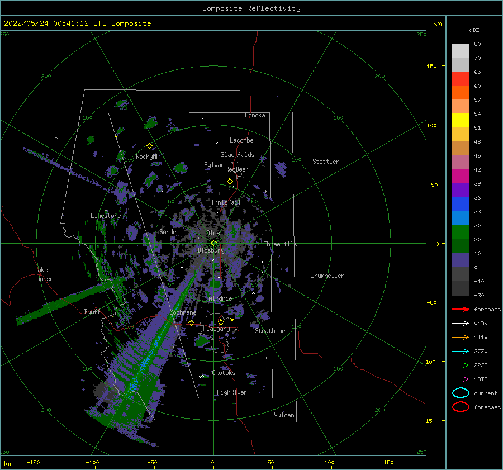Click the Lacombe city label
Viewport: 503px width, 470px height.
click(x=241, y=140)
